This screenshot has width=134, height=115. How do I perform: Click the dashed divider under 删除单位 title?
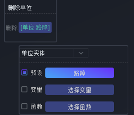coord(30,13)
